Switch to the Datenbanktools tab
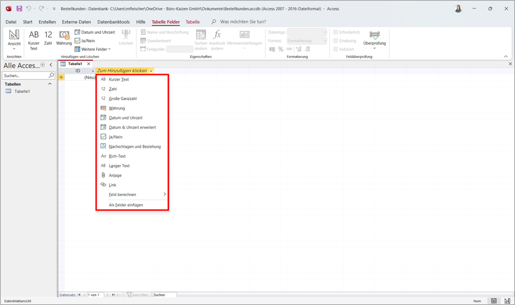Screen dimensions: 515x305 [113, 22]
